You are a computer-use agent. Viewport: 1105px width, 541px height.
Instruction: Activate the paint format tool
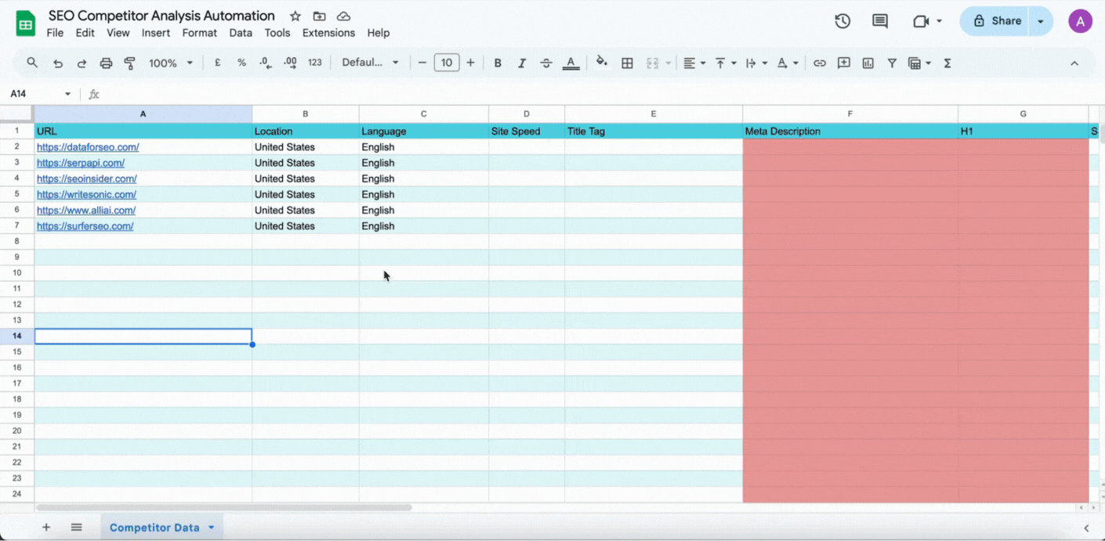coord(130,63)
